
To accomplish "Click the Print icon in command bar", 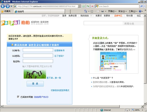I will coord(103,11).
